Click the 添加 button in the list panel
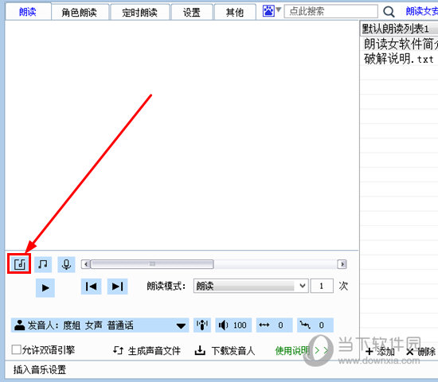The height and width of the screenshot is (382, 438). (x=380, y=352)
